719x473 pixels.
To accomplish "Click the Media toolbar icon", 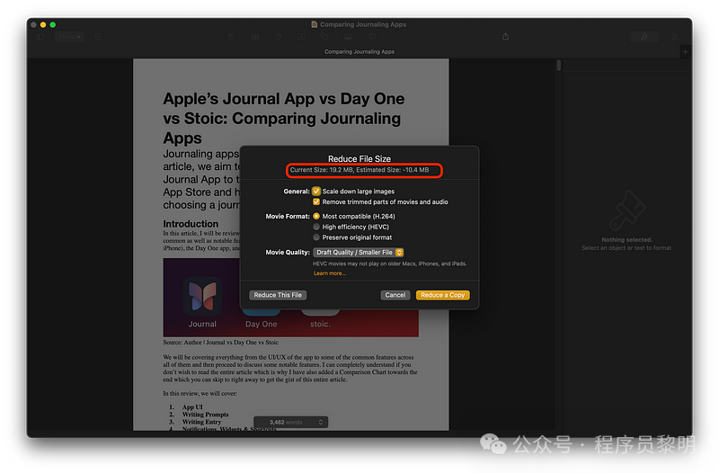I will [348, 37].
